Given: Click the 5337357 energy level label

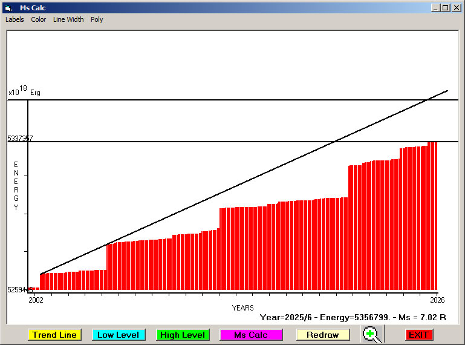Looking at the screenshot, I should [x=20, y=139].
